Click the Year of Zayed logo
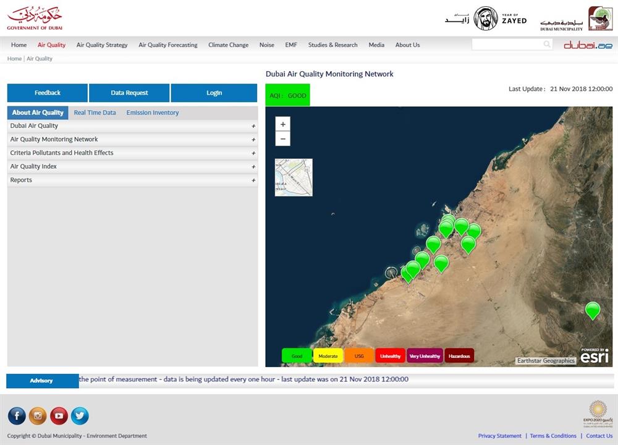Screen dimensions: 618x445 pyautogui.click(x=486, y=19)
